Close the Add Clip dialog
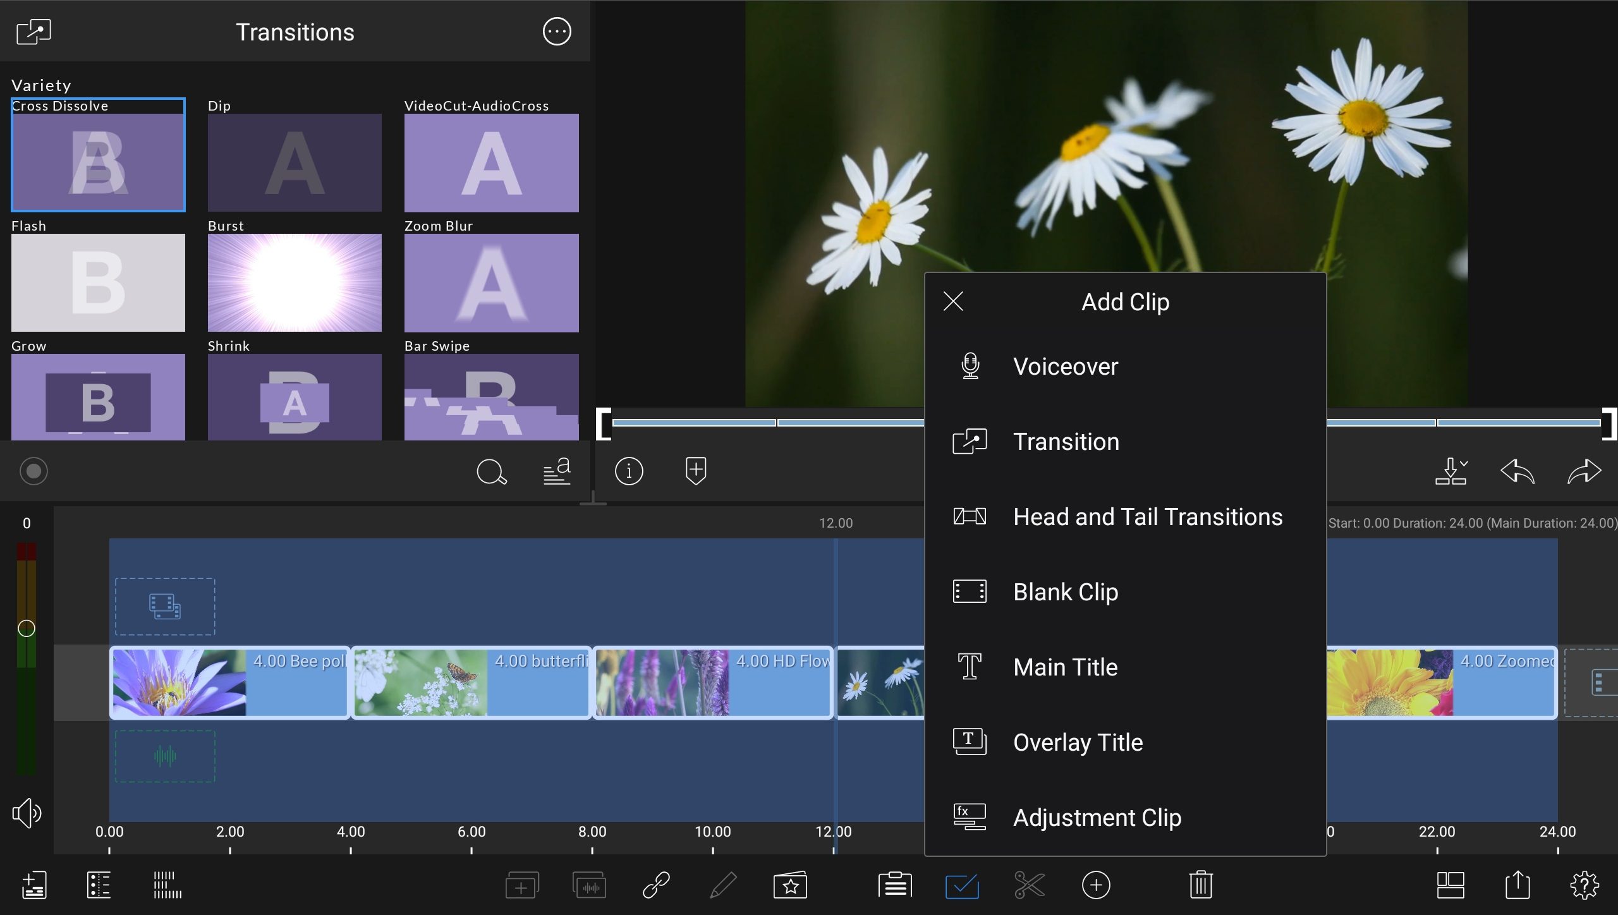1618x915 pixels. [x=953, y=301]
